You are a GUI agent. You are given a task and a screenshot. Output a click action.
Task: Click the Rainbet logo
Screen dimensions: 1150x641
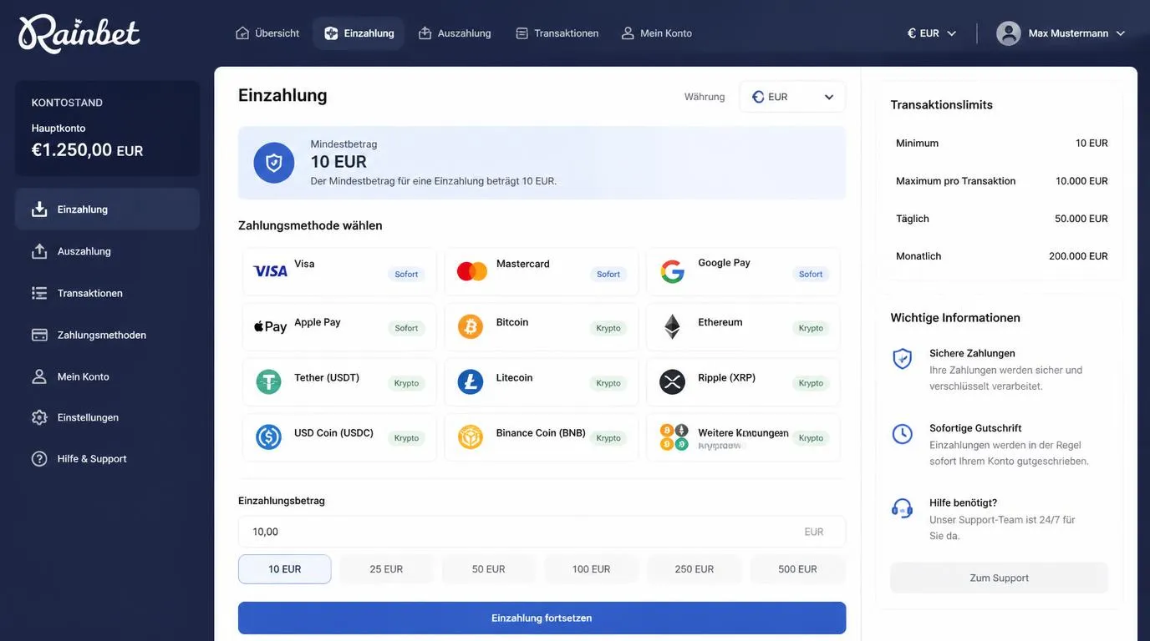(x=79, y=34)
